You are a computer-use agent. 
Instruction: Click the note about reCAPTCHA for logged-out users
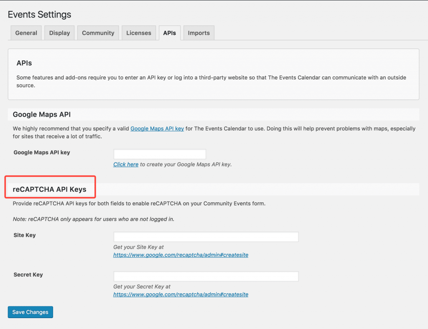pyautogui.click(x=94, y=219)
